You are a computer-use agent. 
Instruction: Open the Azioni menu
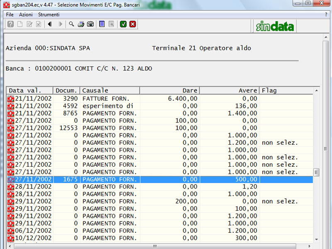point(26,15)
